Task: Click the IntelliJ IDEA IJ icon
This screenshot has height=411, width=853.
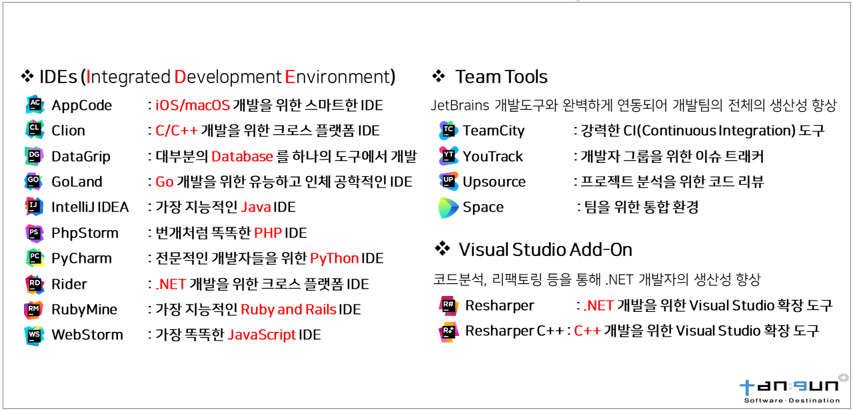Action: click(x=35, y=207)
